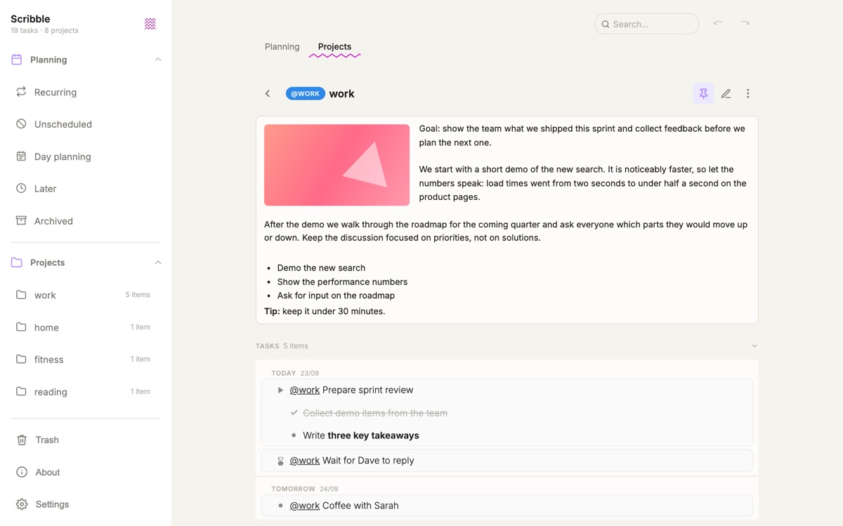843x526 pixels.
Task: Click the fitness project folder icon
Action: pyautogui.click(x=21, y=359)
